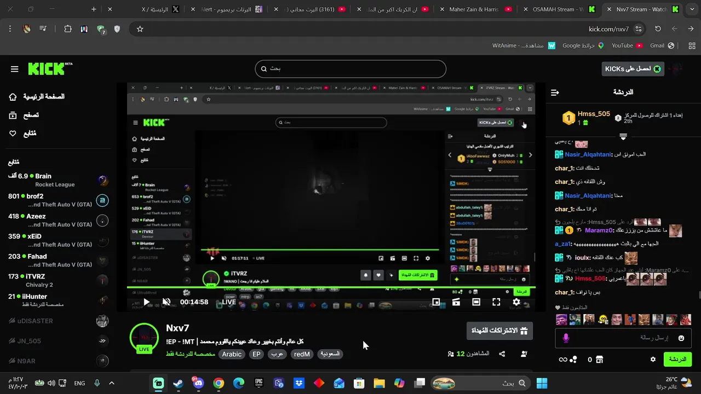The width and height of the screenshot is (701, 394).
Task: Click the Hmss_505 leaderboard entry
Action: tap(586, 117)
